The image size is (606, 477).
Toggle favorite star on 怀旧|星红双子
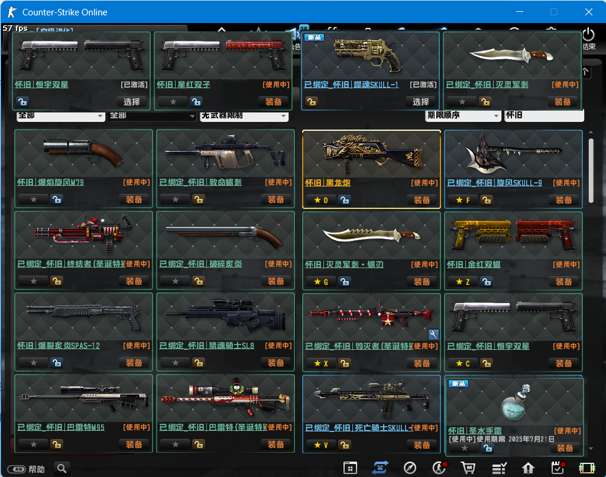click(173, 102)
